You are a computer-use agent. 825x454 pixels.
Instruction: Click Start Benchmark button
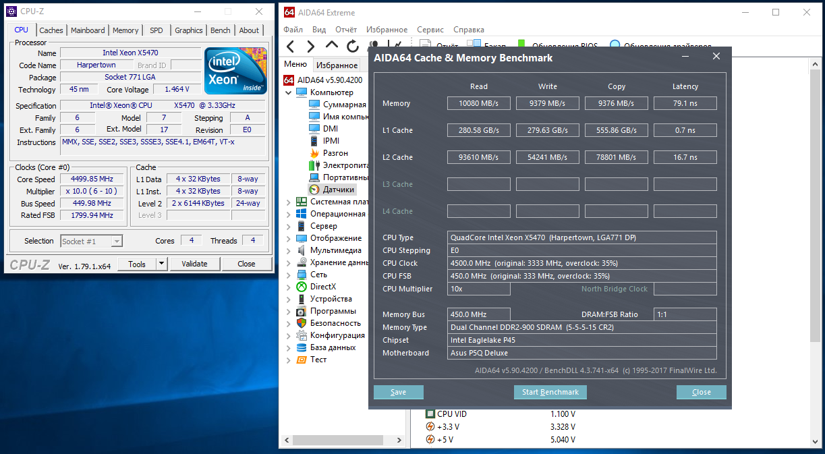click(x=550, y=392)
